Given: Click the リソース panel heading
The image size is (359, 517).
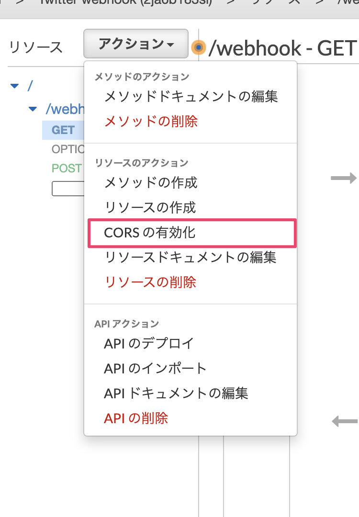Looking at the screenshot, I should point(35,47).
